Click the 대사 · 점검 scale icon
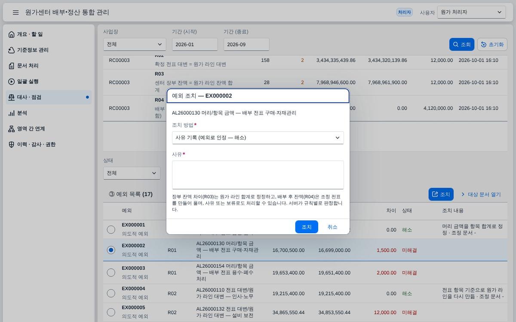Viewport: 516px width, 322px height. [x=12, y=97]
